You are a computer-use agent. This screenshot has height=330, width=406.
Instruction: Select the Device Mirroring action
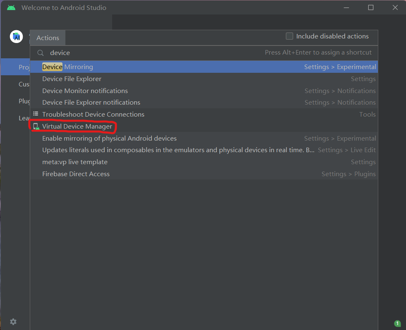click(204, 67)
